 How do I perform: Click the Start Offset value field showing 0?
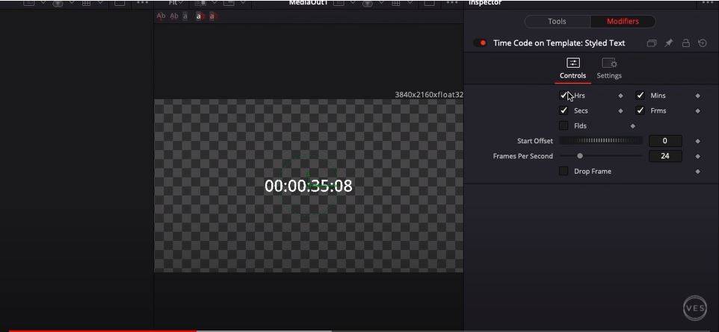[665, 141]
